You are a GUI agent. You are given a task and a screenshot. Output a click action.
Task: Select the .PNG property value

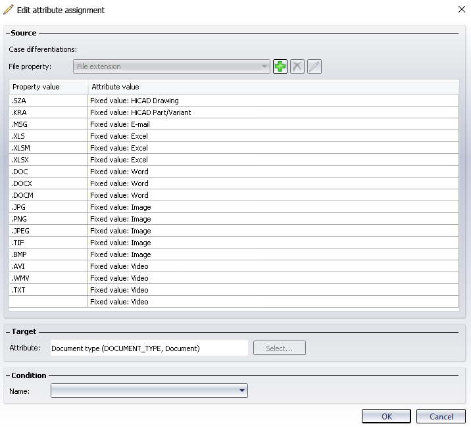[x=49, y=219]
